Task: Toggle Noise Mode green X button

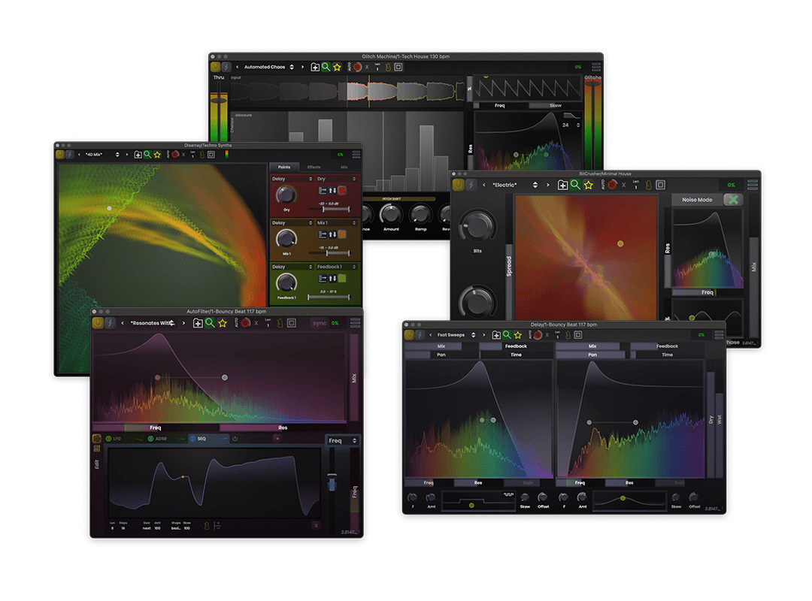Action: point(733,200)
